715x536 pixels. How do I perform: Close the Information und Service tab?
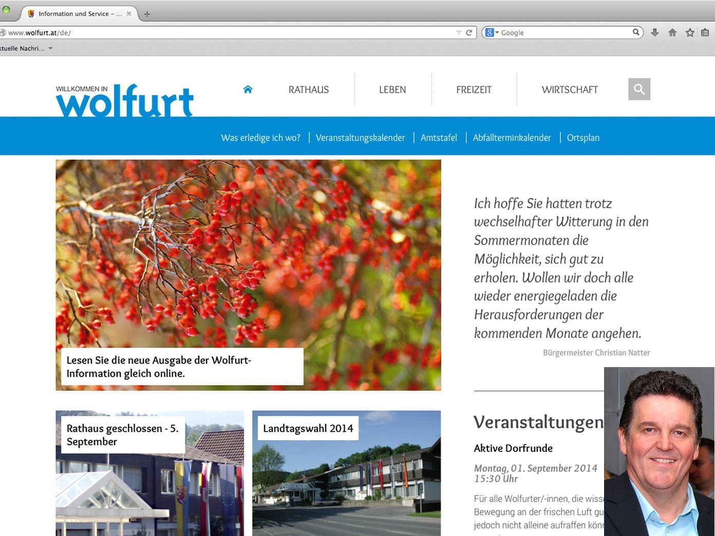(129, 14)
